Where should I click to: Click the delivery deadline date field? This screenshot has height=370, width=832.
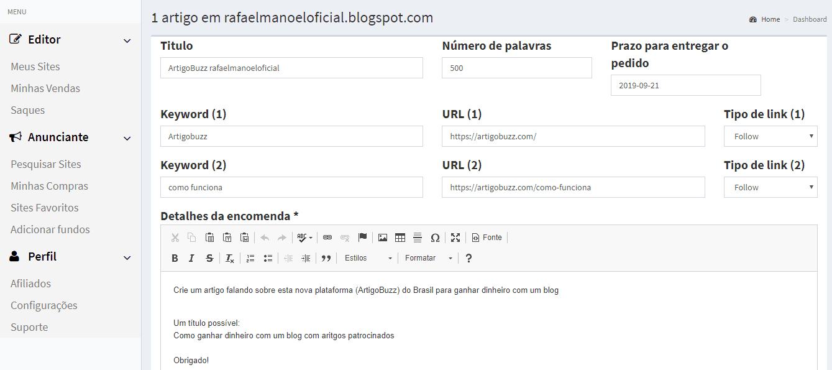tap(686, 85)
